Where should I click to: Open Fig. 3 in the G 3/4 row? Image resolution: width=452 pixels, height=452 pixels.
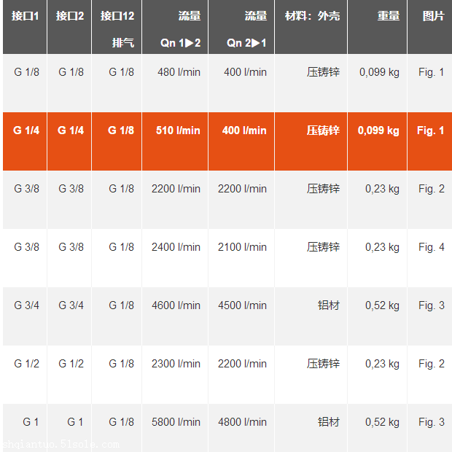click(x=431, y=305)
